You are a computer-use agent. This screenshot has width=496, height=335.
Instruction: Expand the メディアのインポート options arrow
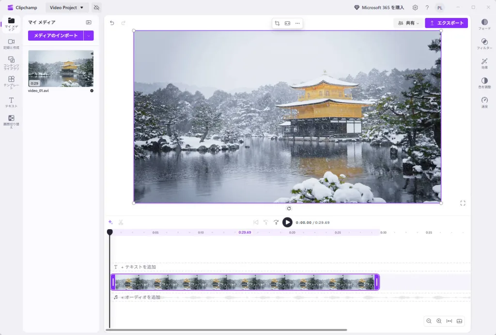pyautogui.click(x=89, y=36)
